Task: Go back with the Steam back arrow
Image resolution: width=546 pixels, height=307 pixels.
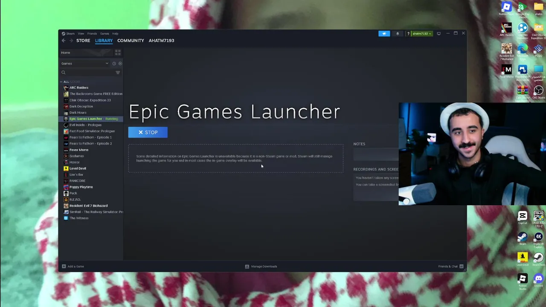Action: coord(64,41)
